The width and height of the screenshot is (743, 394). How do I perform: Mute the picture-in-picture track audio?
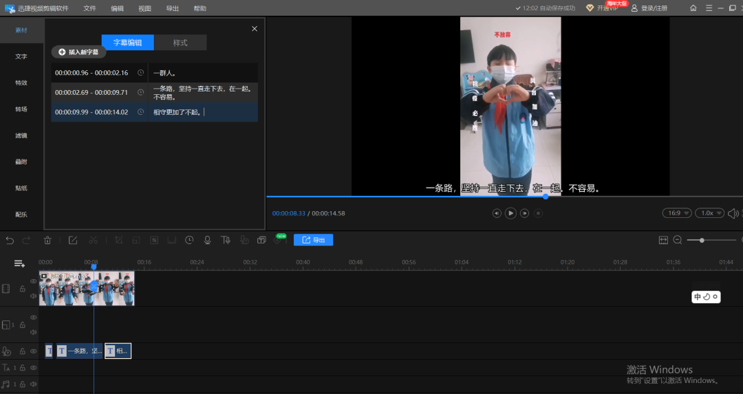coord(33,332)
